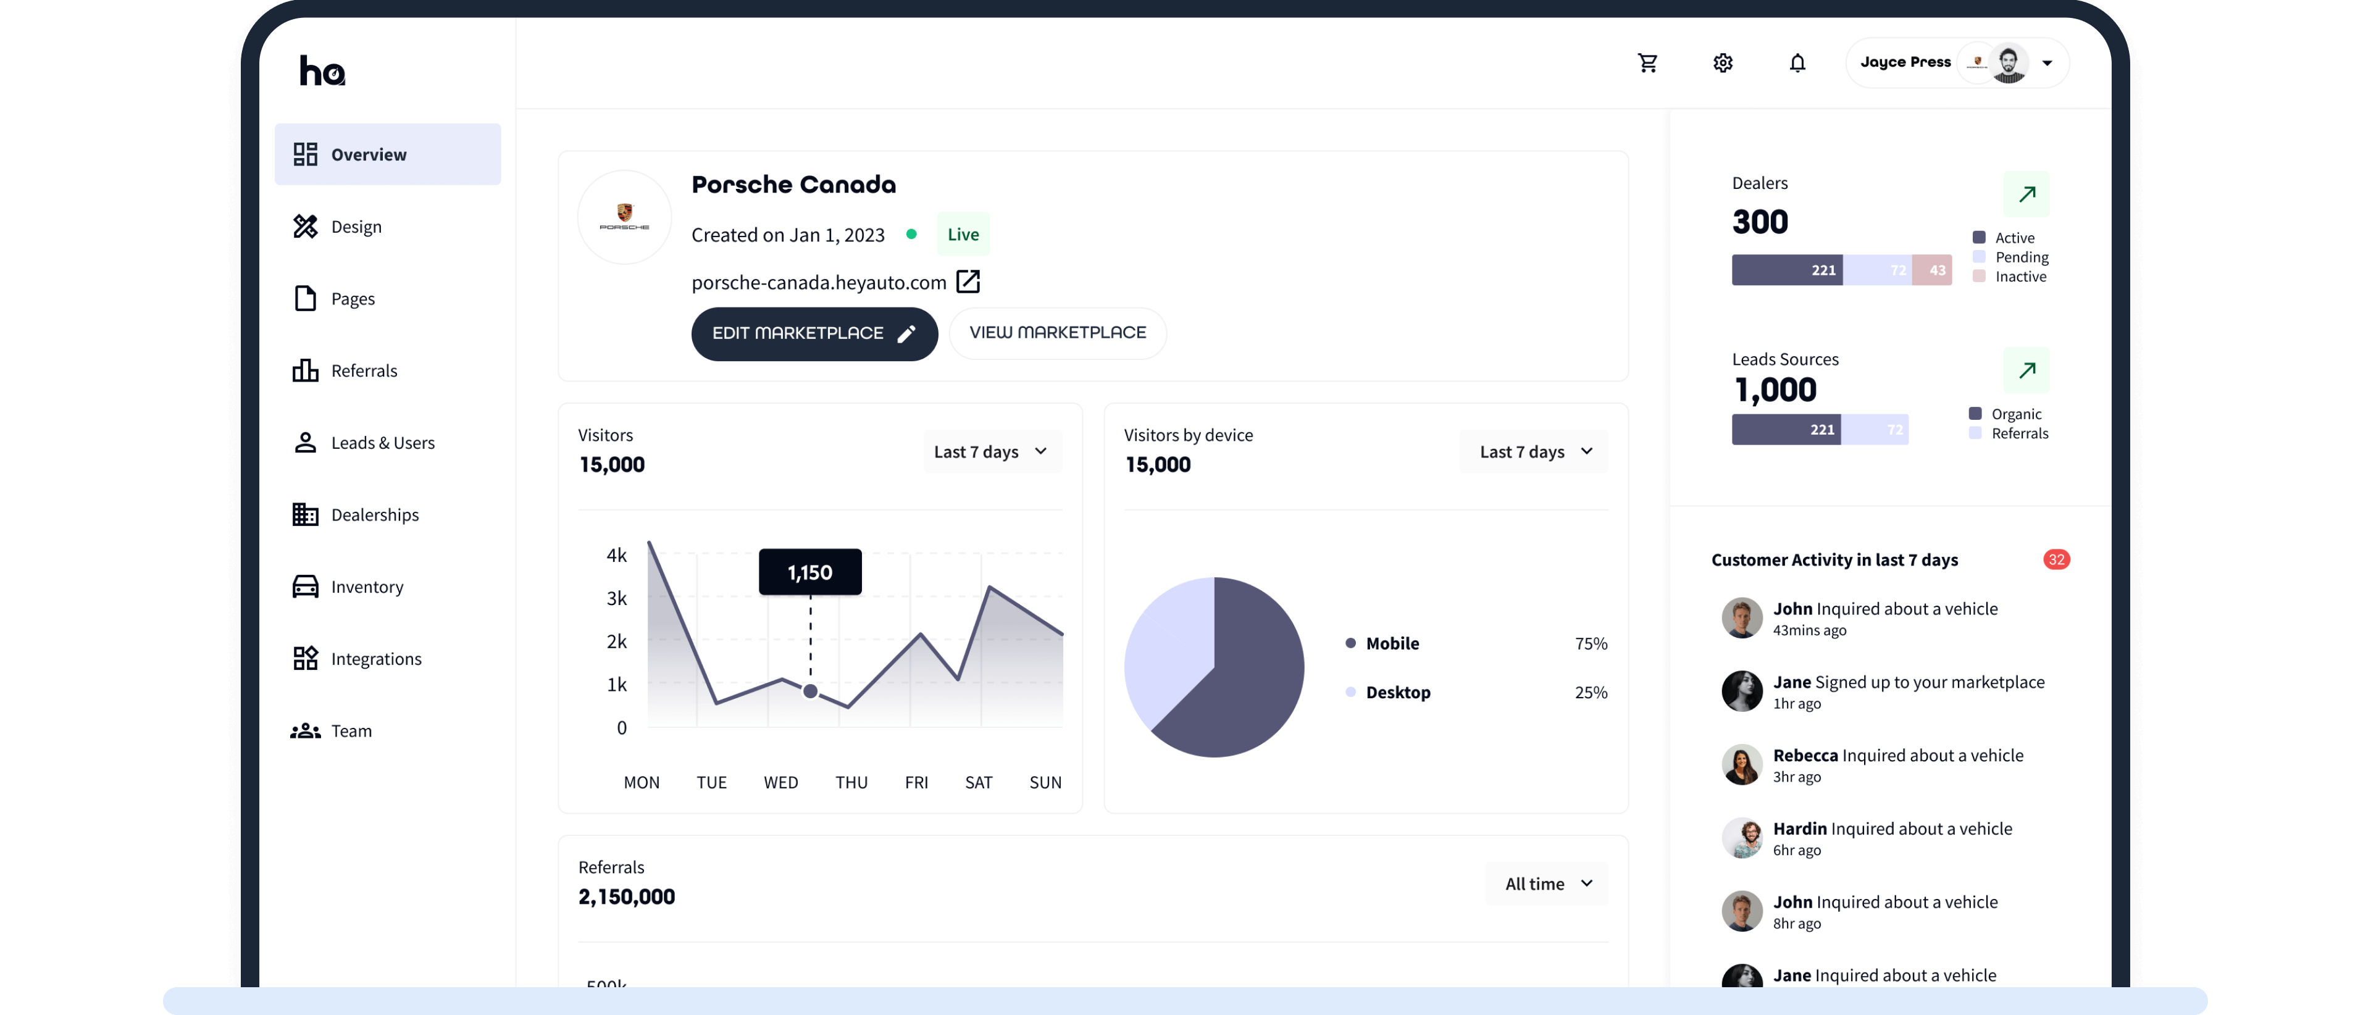The image size is (2371, 1015).
Task: Open marketplace URL external link icon
Action: click(x=968, y=282)
